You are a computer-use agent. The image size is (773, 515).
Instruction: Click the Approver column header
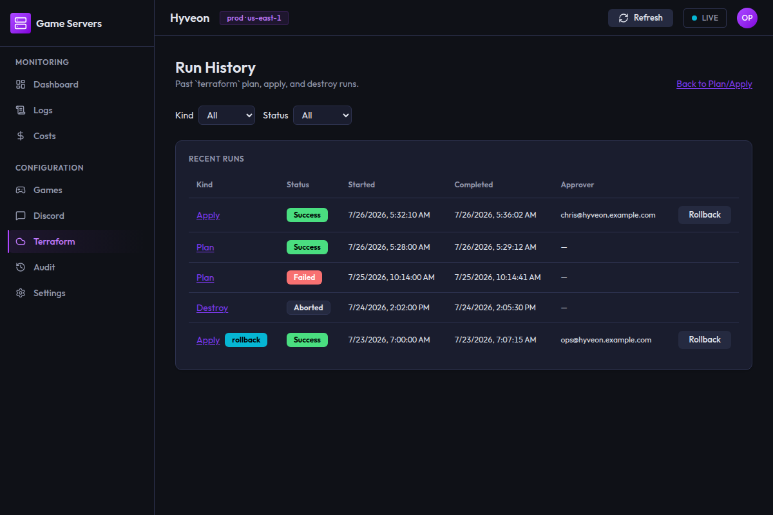577,185
